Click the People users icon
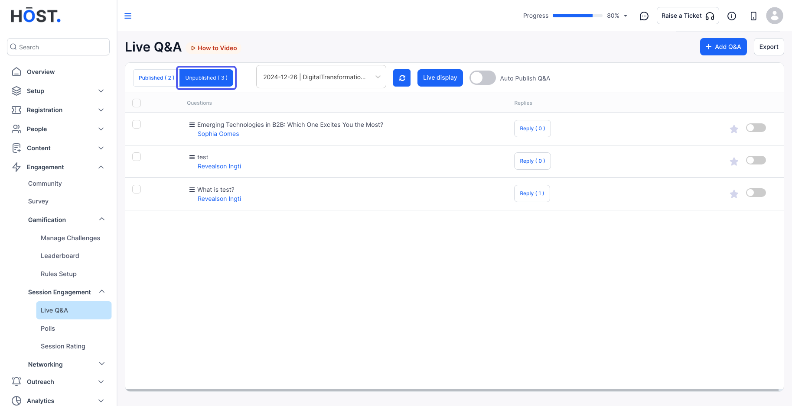Viewport: 792px width, 406px height. [x=16, y=129]
